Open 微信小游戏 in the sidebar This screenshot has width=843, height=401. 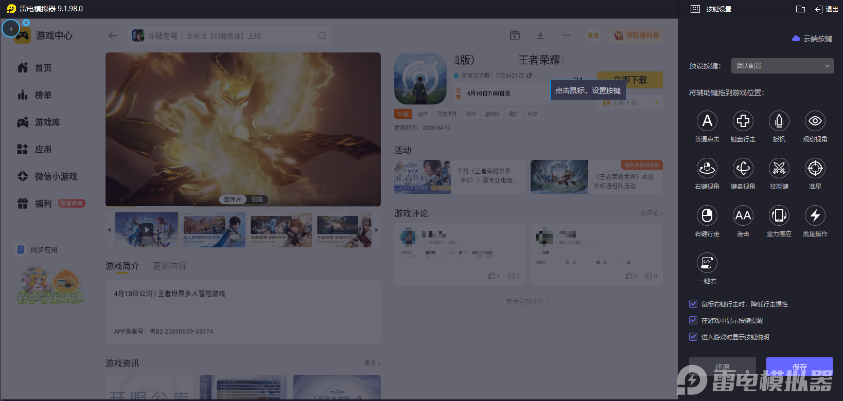click(x=47, y=176)
